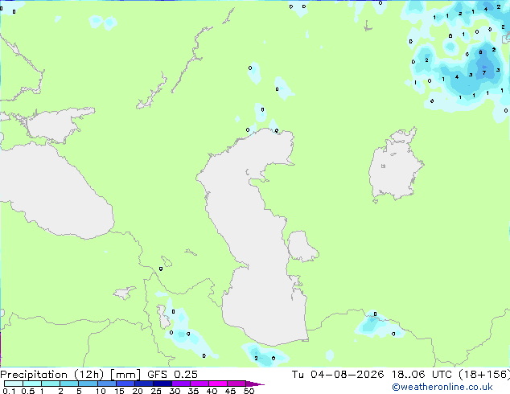Screen dimensions: 510x394
Task: Pick the 5 to 10 mm legend color
Action: click(88, 384)
